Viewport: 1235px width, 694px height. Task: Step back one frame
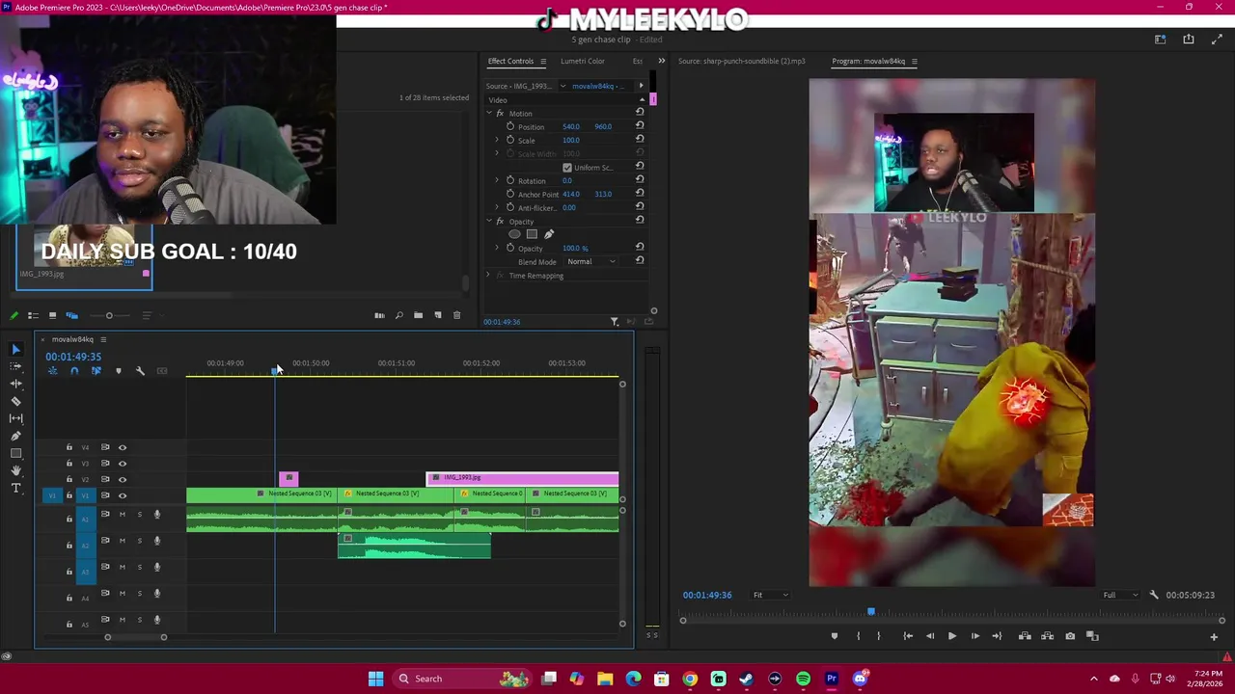pos(930,636)
